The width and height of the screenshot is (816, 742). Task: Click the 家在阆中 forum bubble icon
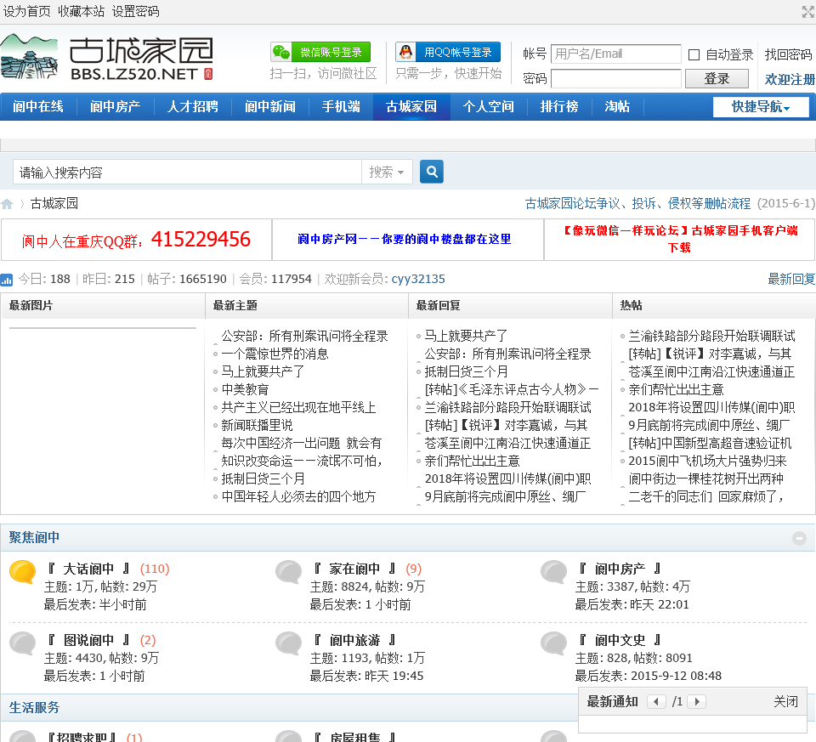click(x=289, y=572)
